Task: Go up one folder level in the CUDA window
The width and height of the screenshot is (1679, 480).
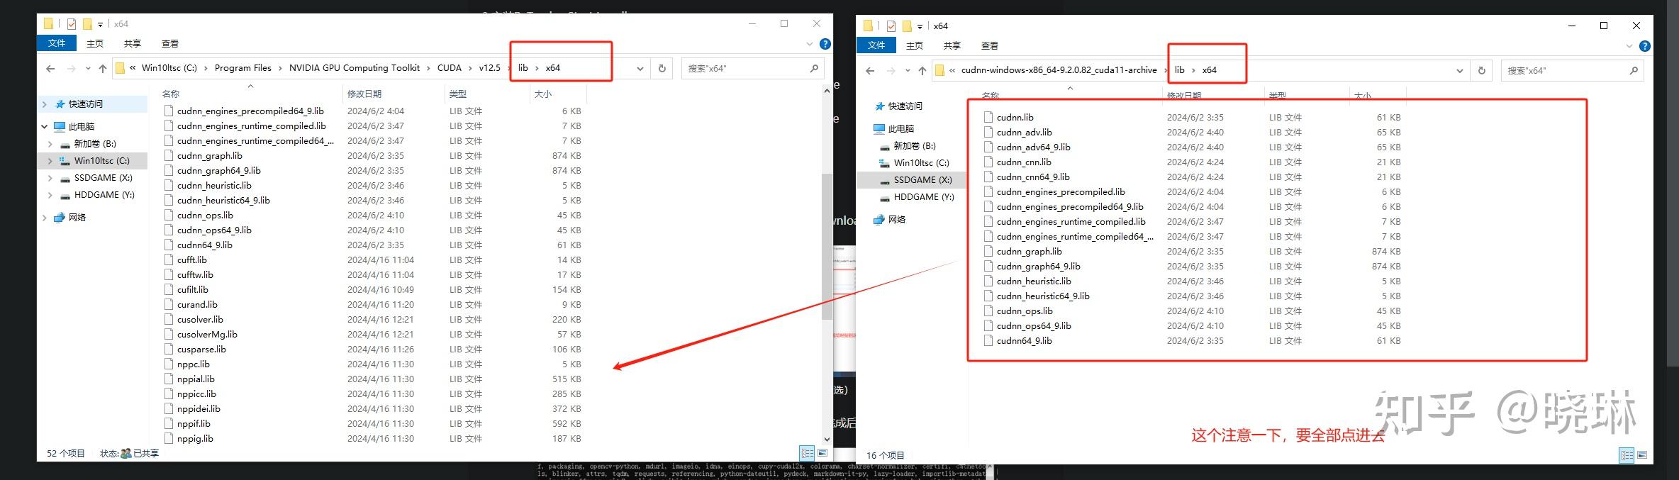Action: click(103, 69)
